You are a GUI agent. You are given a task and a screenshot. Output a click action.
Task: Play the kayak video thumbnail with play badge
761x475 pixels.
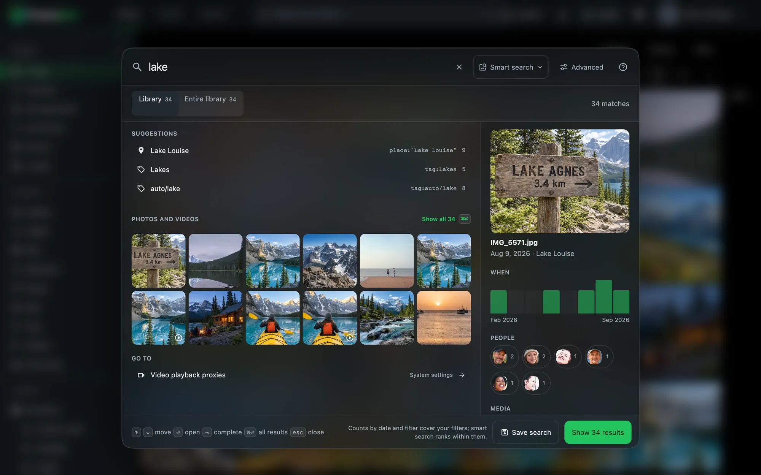(x=330, y=318)
